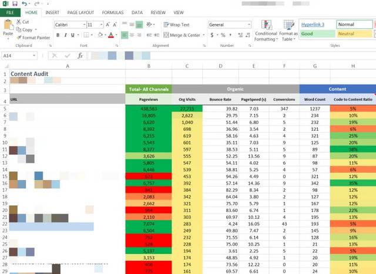
Task: Open the Calibri font name dropdown
Action: coord(85,25)
